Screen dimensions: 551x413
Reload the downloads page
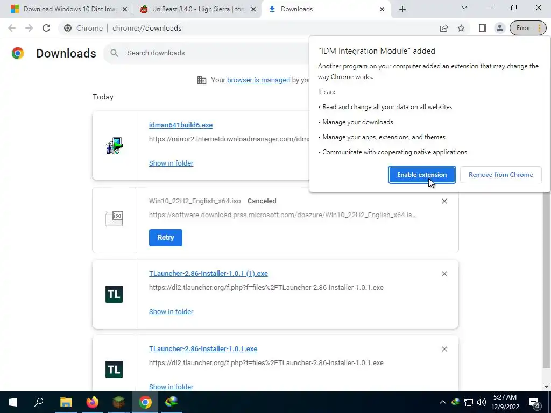(x=46, y=28)
